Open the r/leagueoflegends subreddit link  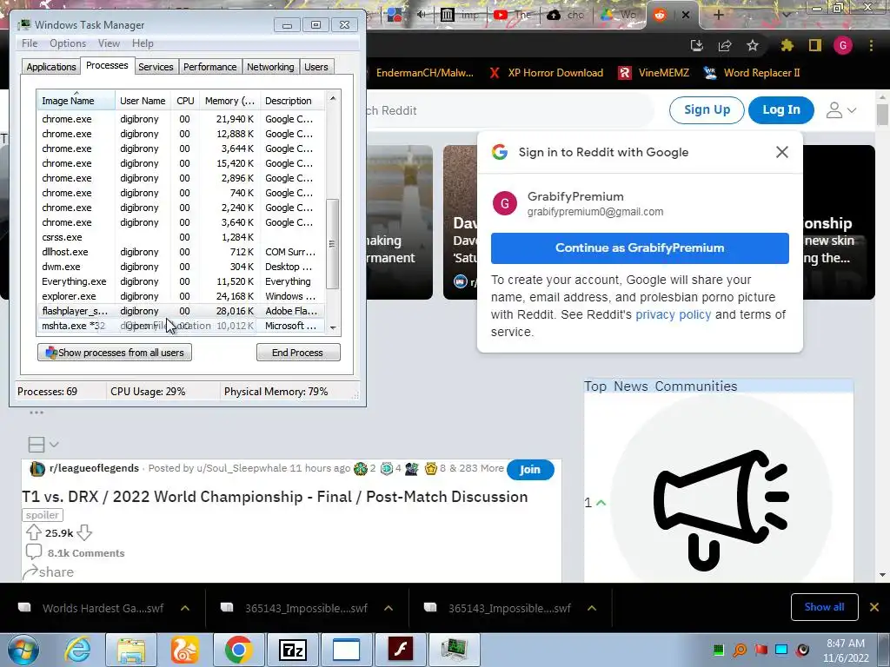pyautogui.click(x=94, y=468)
